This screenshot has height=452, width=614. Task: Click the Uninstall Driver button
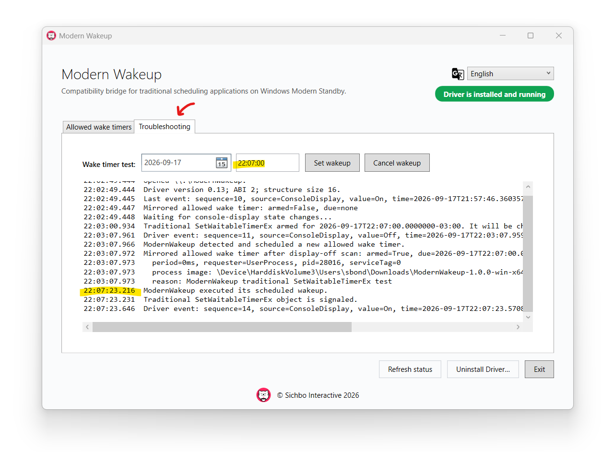point(483,369)
